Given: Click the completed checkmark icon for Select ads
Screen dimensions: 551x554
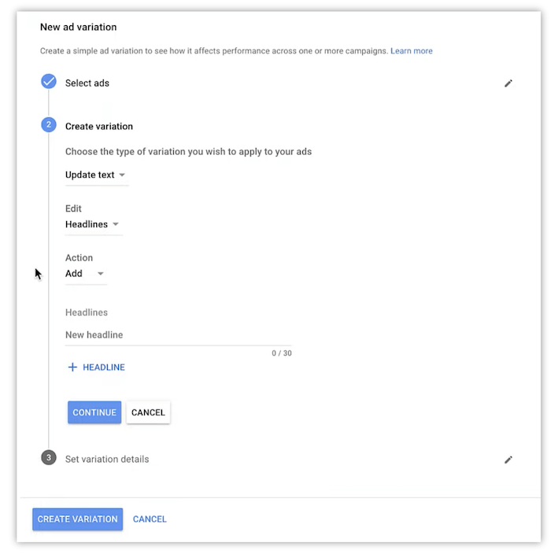Looking at the screenshot, I should (x=49, y=82).
